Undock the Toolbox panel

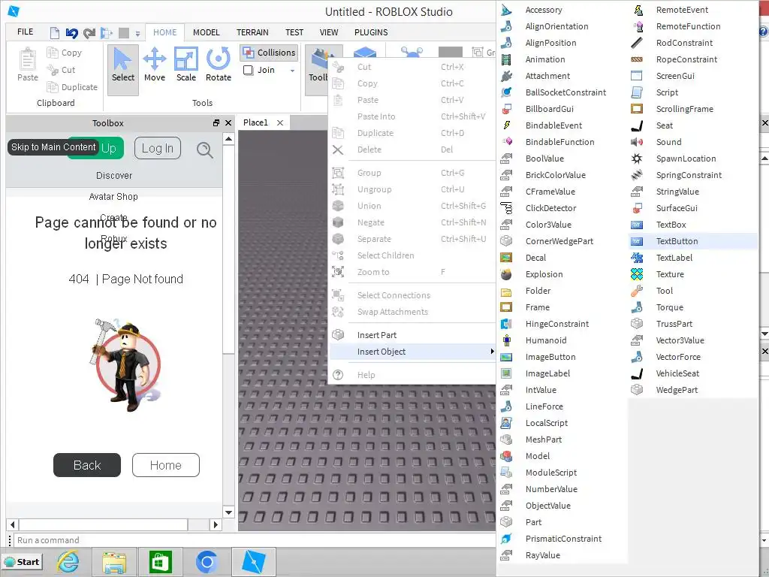[216, 123]
